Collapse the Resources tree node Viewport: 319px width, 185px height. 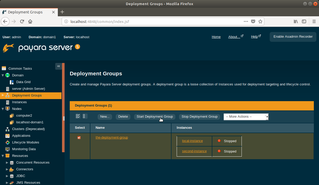(x=3, y=156)
